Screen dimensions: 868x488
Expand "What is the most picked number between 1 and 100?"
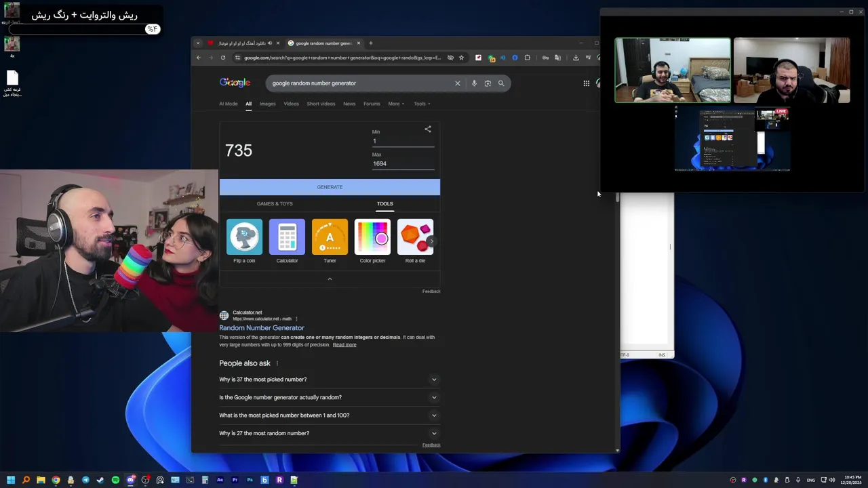329,415
